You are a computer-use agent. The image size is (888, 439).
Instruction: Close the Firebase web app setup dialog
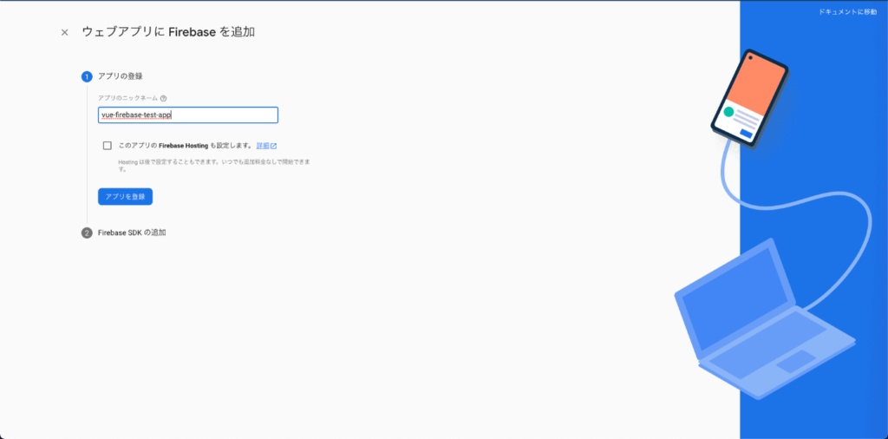click(64, 32)
